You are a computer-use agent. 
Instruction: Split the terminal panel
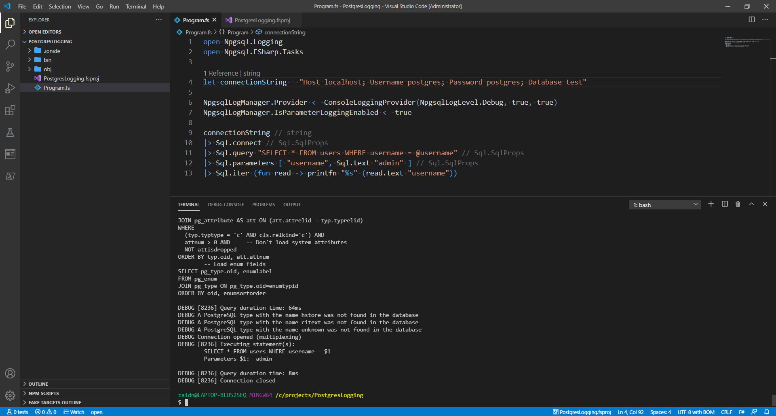[x=724, y=204]
